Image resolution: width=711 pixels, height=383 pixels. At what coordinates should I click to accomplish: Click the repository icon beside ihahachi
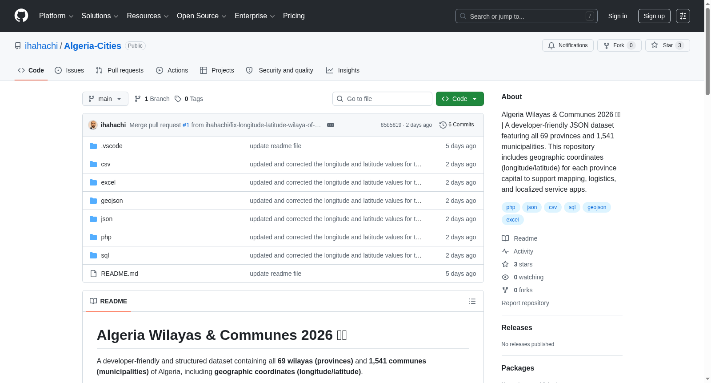coord(18,46)
